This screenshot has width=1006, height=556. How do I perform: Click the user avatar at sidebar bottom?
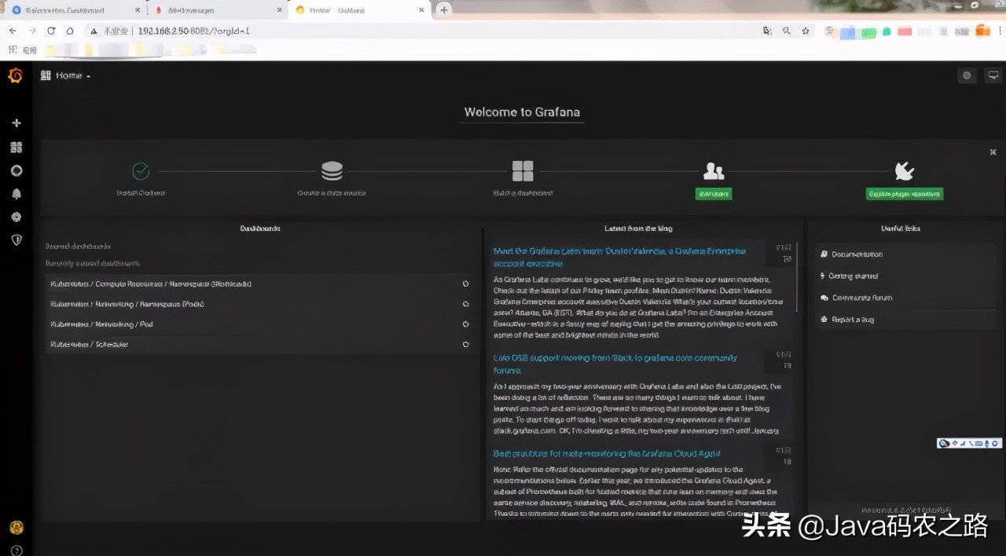point(17,527)
